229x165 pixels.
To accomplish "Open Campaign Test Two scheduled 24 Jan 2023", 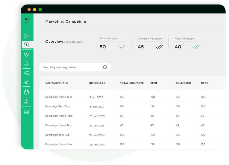I will point(57,135).
